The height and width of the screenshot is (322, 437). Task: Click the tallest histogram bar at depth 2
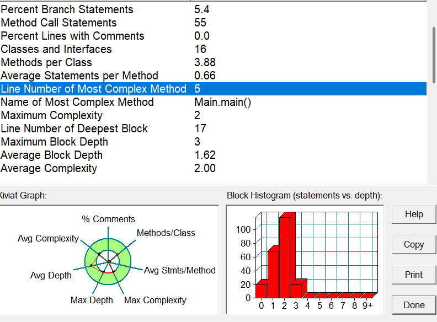click(286, 256)
